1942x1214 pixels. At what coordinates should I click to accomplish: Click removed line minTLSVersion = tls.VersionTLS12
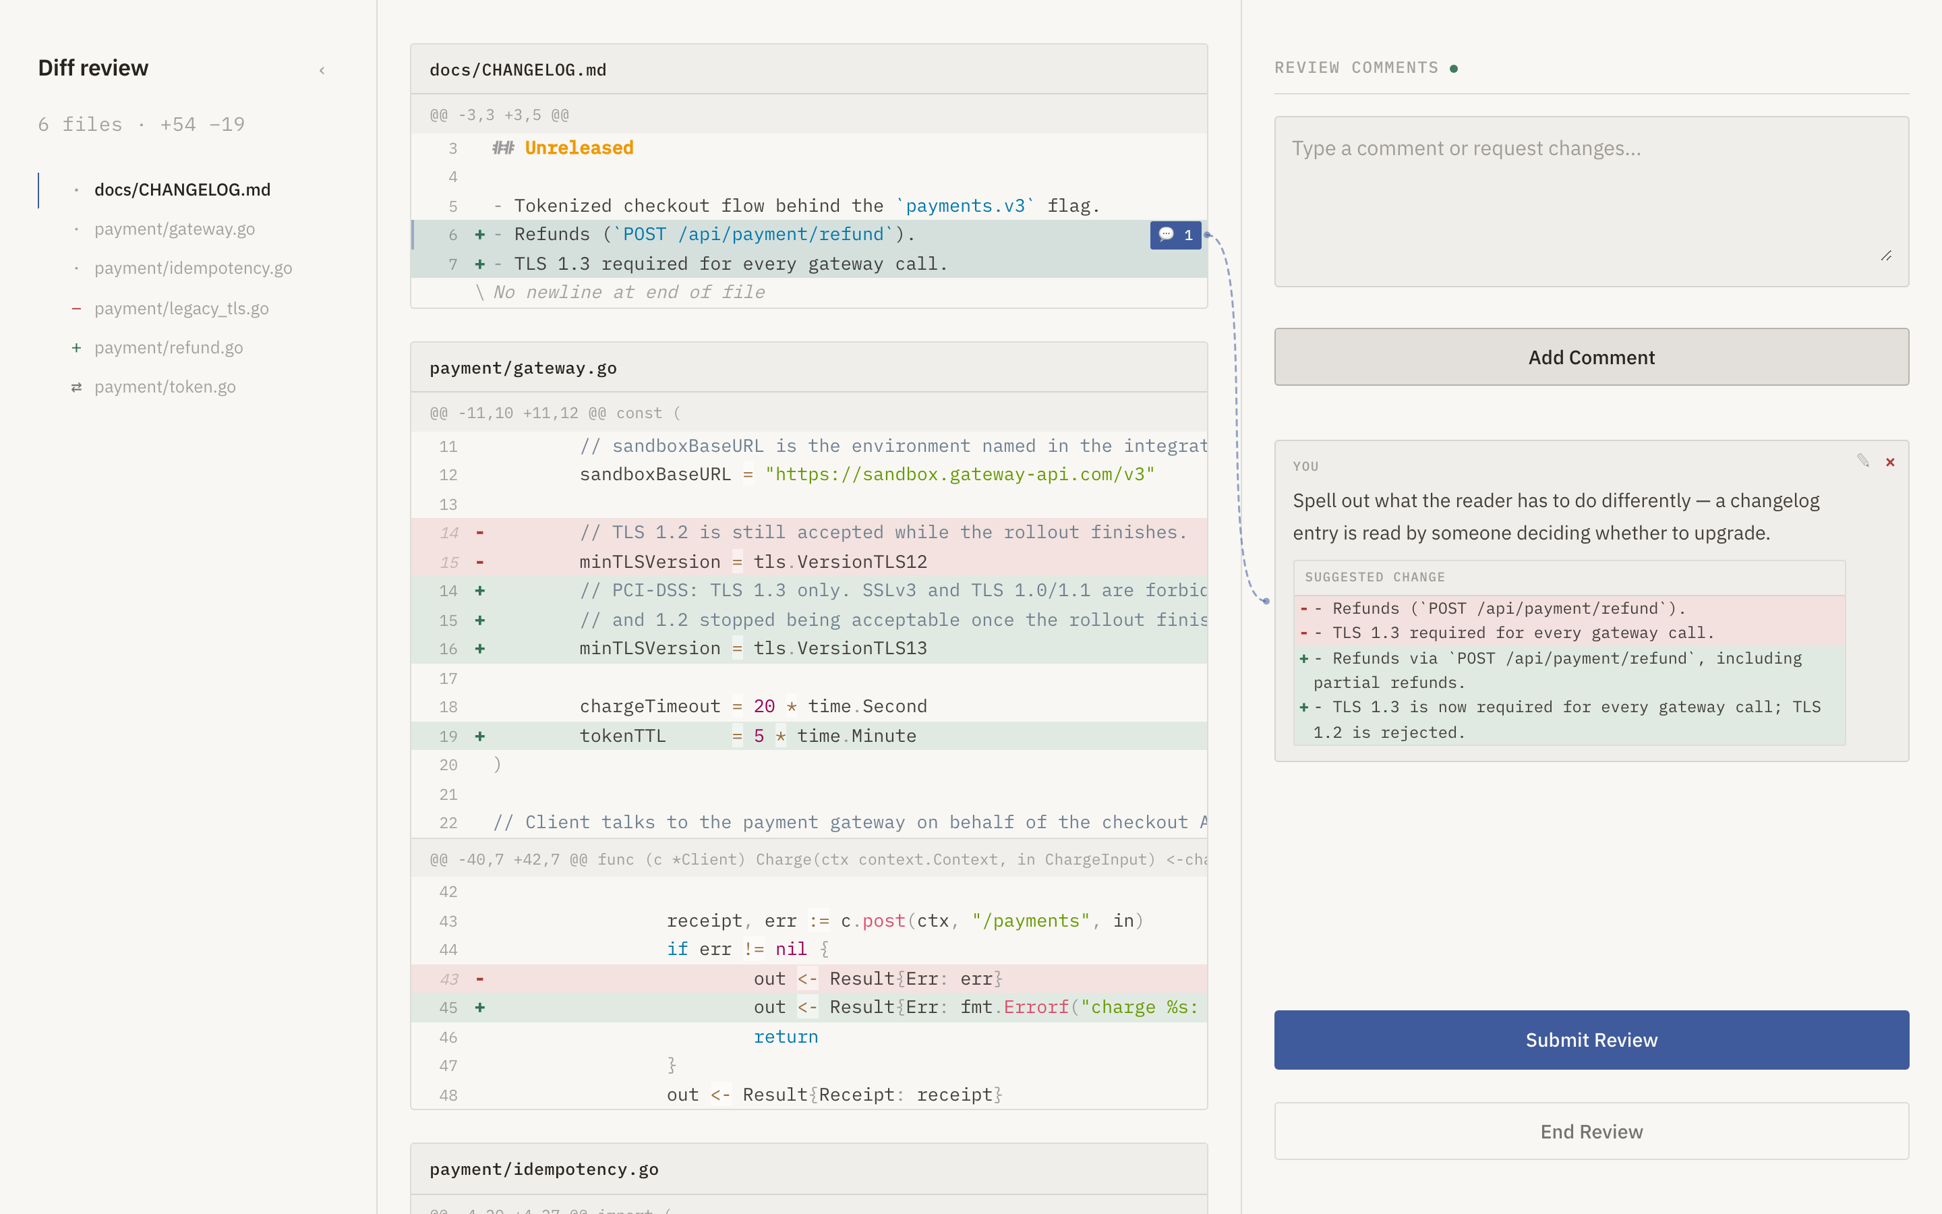[809, 562]
